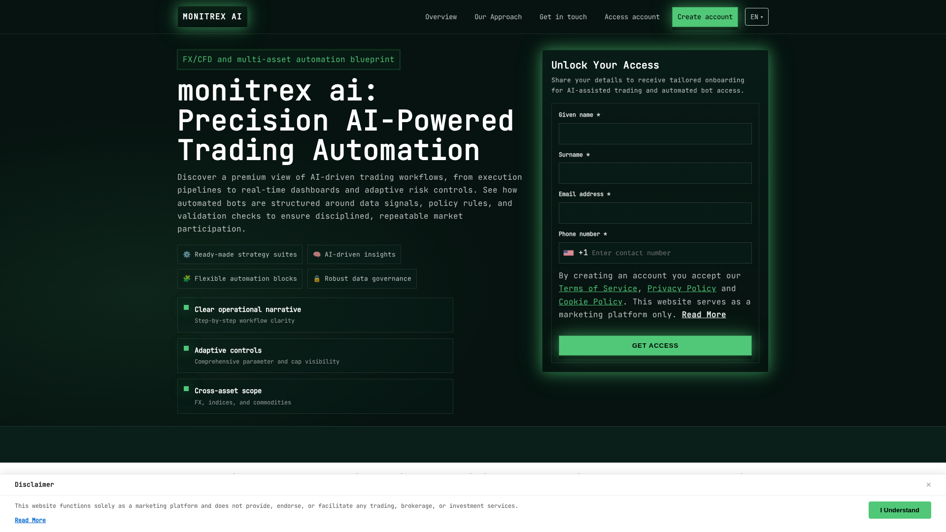Screen dimensions: 946x532
Task: Click the lock icon on Robust data governance
Action: (317, 279)
